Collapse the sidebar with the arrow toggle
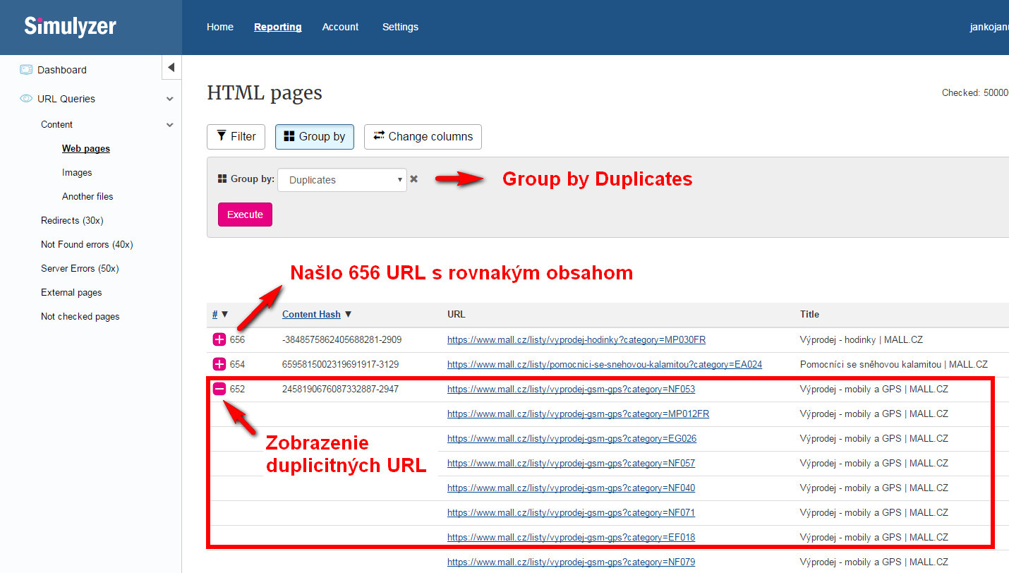Image resolution: width=1009 pixels, height=573 pixels. pyautogui.click(x=171, y=68)
